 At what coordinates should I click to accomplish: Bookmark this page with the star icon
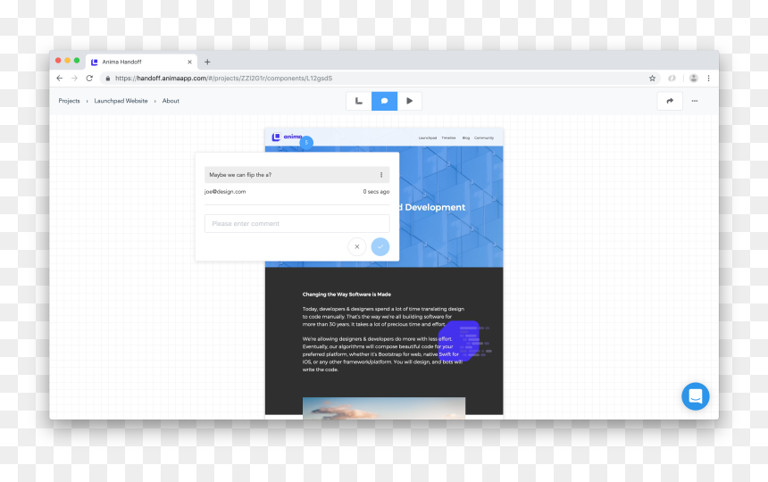(652, 79)
